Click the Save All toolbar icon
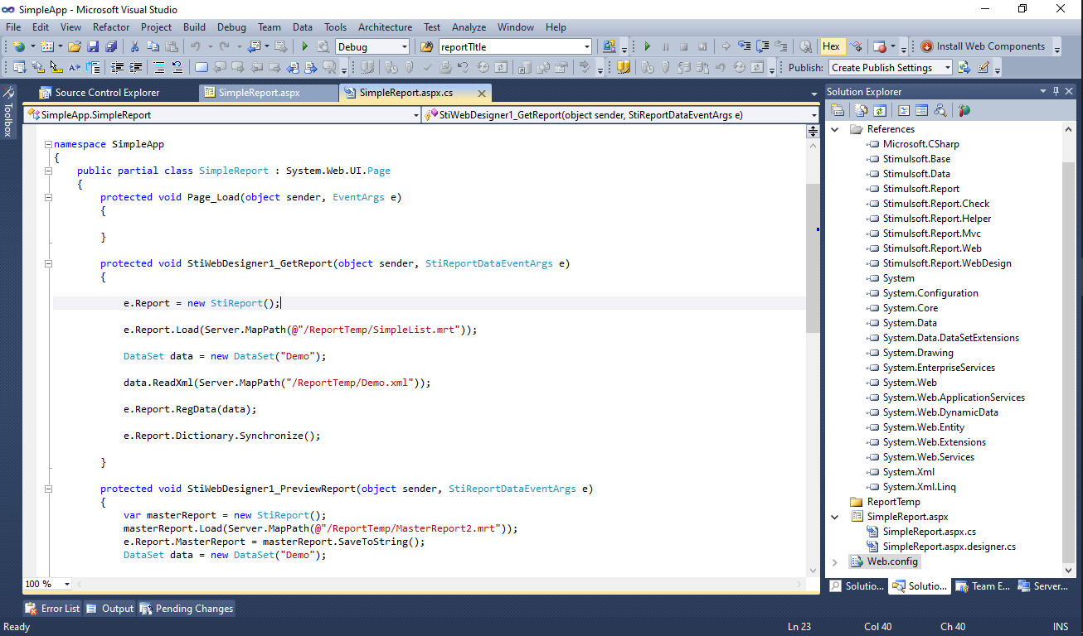 coord(111,46)
